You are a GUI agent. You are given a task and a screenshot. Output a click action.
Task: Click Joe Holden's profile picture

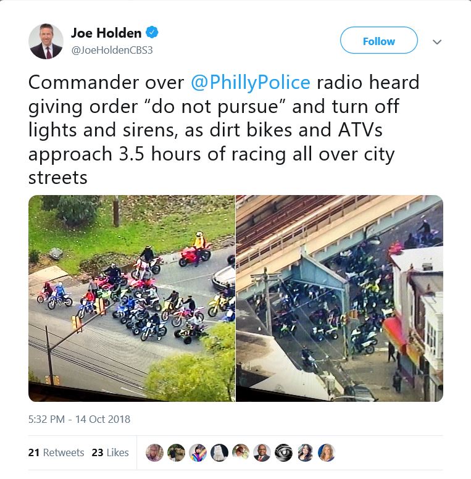click(x=46, y=41)
